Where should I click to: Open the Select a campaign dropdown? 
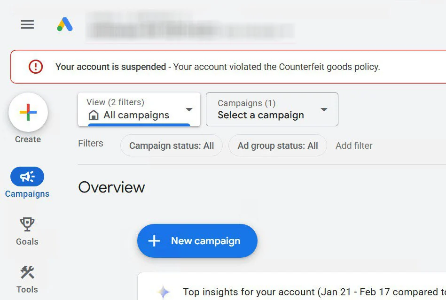click(x=324, y=110)
